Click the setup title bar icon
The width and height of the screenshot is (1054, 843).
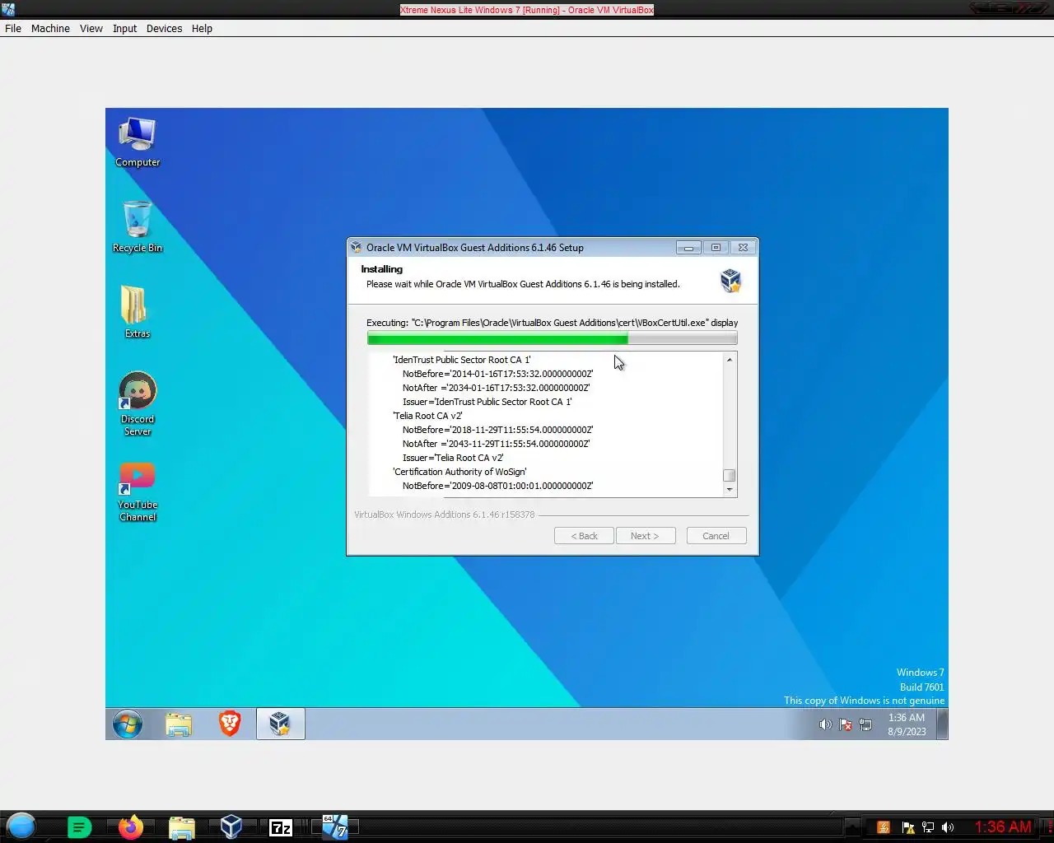tap(357, 247)
